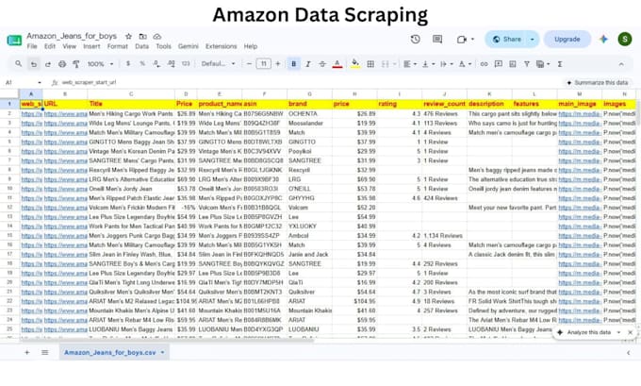Insert a comment from toolbar
The width and height of the screenshot is (641, 386).
click(x=499, y=64)
